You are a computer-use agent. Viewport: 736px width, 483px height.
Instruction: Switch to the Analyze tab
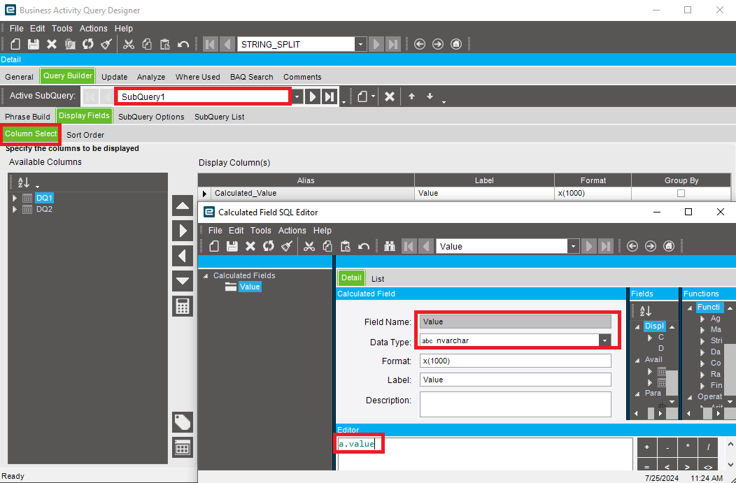pyautogui.click(x=151, y=77)
